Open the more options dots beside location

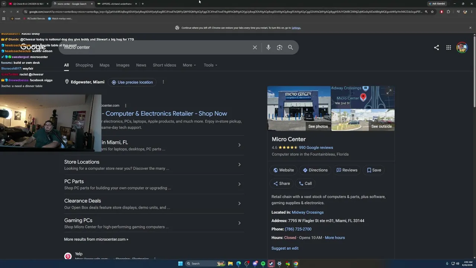[163, 82]
